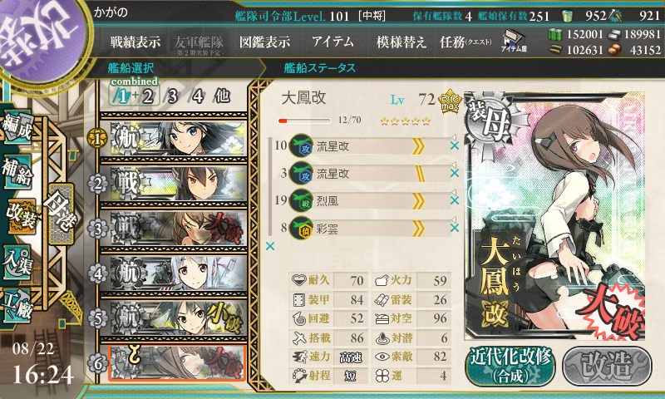This screenshot has height=399, width=665.
Task: Remove first 流星改 with its X mark
Action: click(x=454, y=145)
